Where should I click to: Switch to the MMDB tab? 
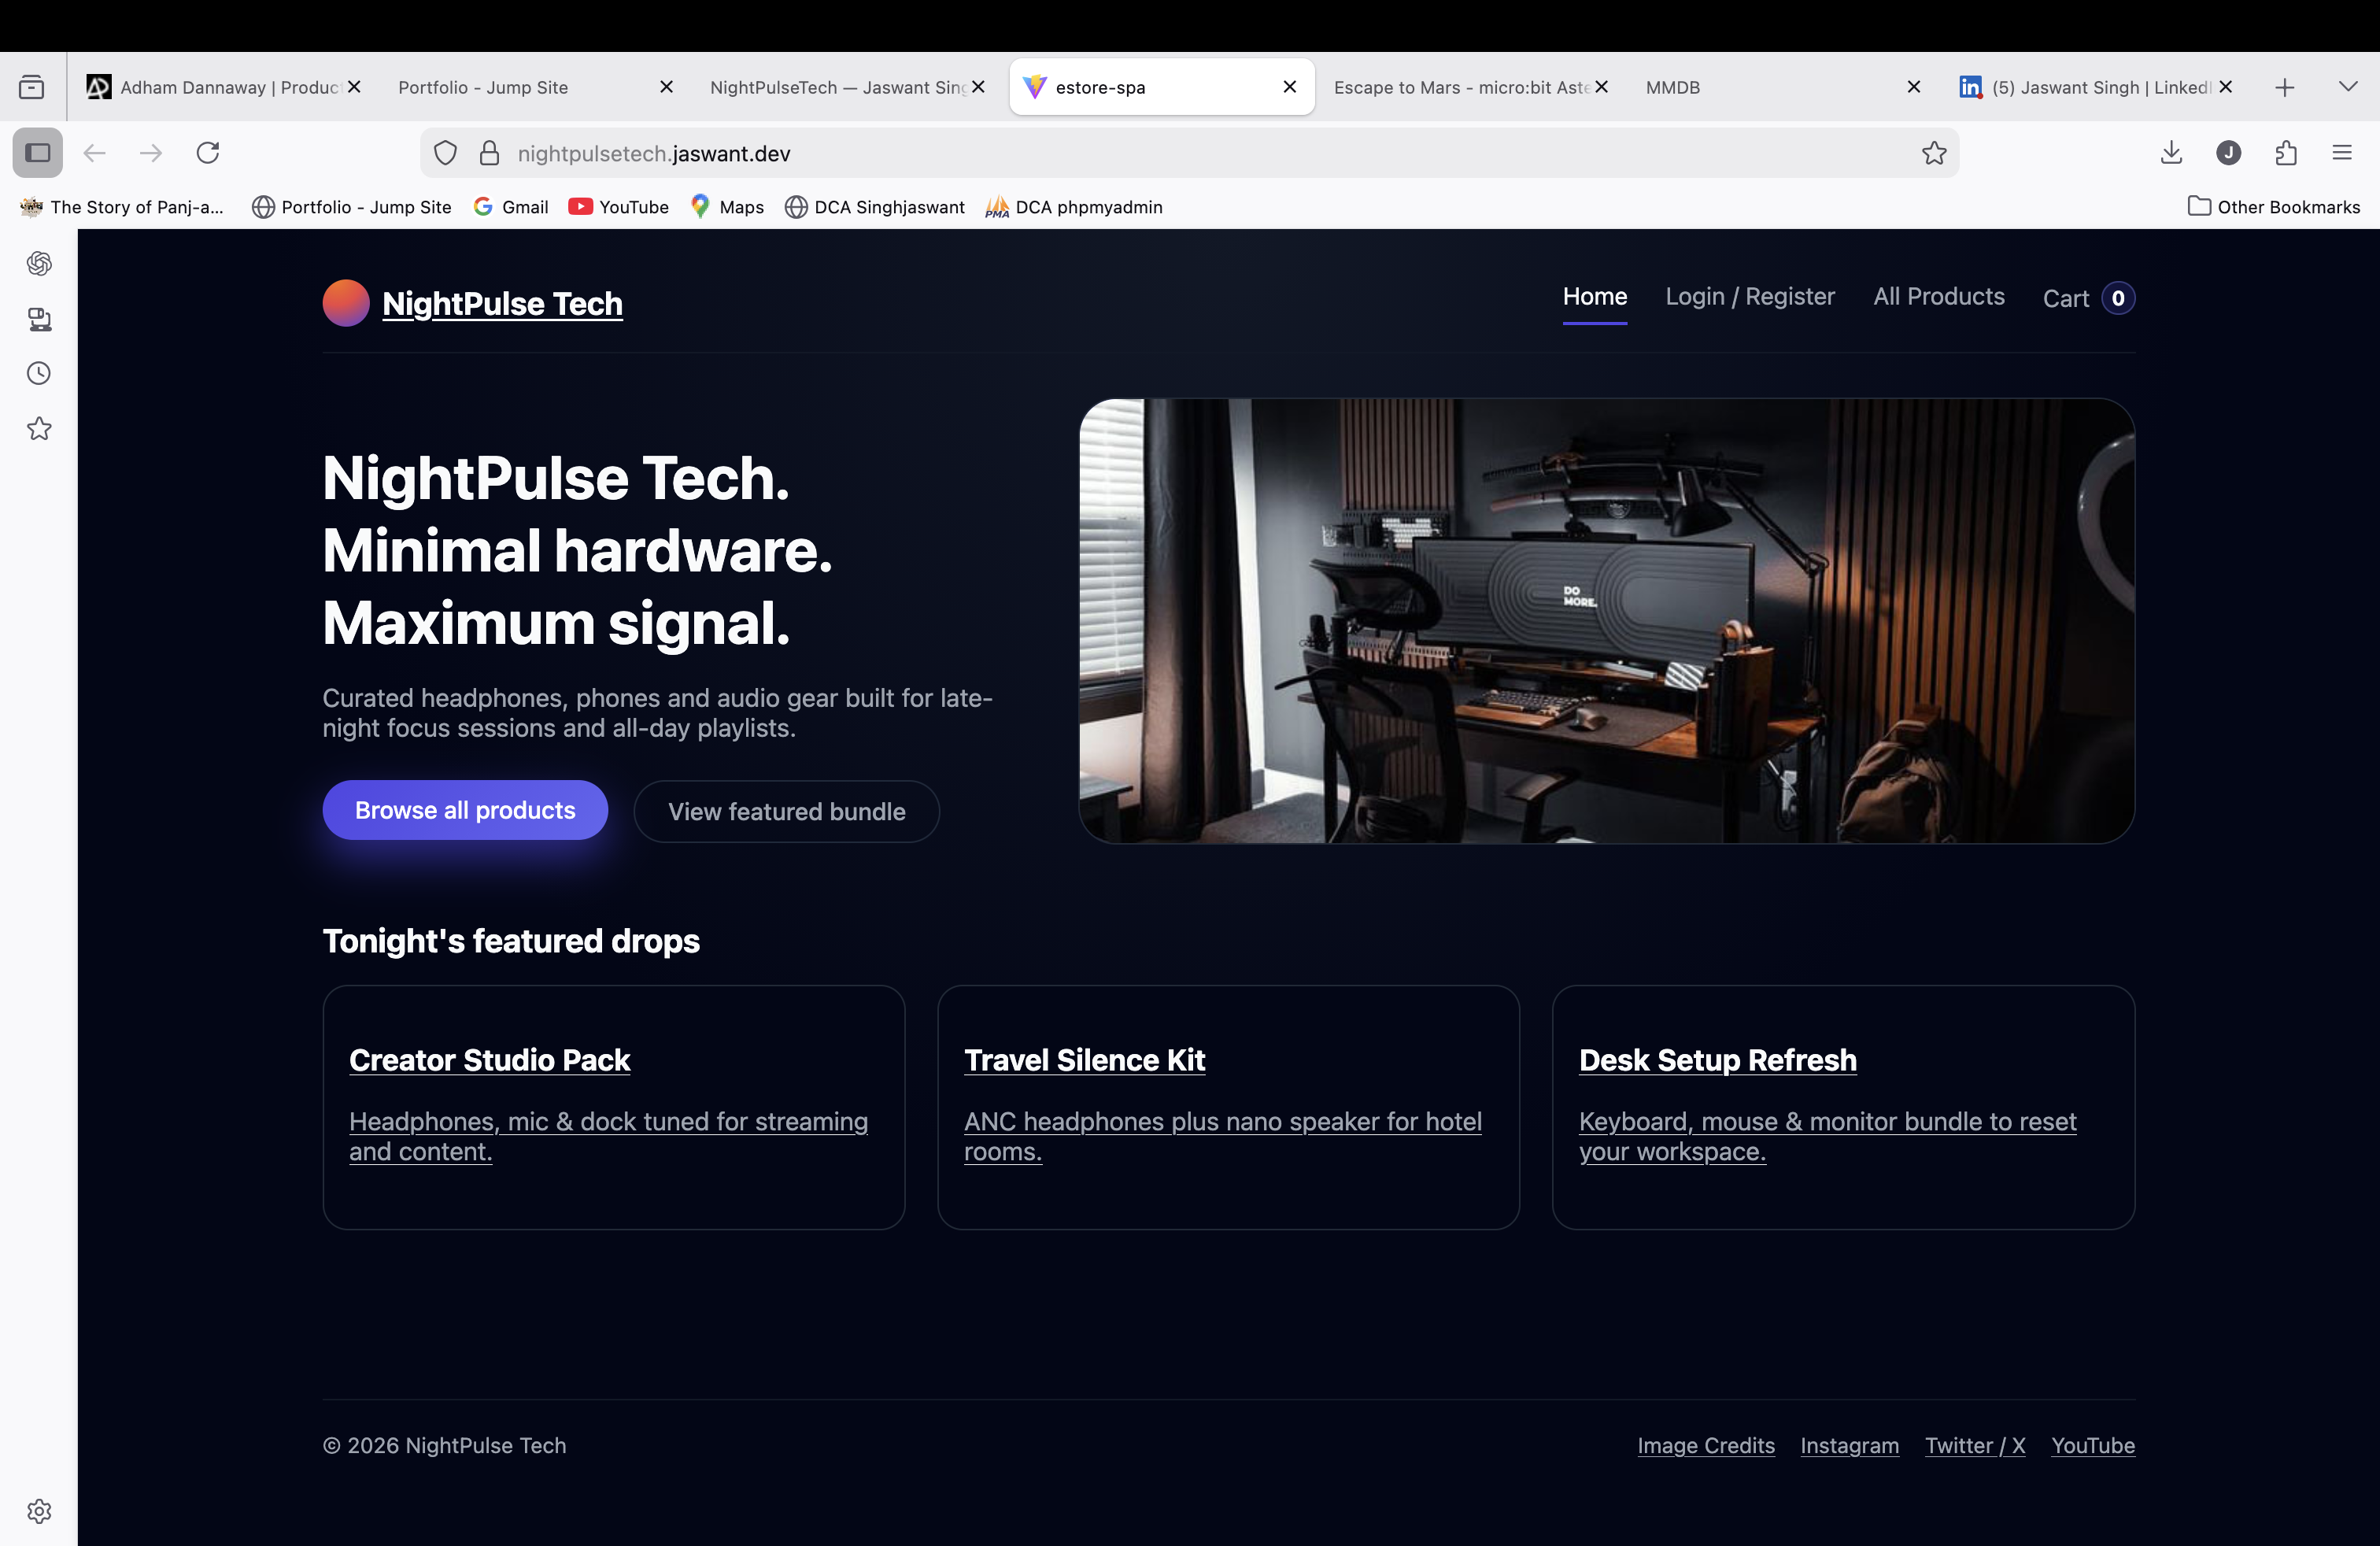pos(1672,87)
